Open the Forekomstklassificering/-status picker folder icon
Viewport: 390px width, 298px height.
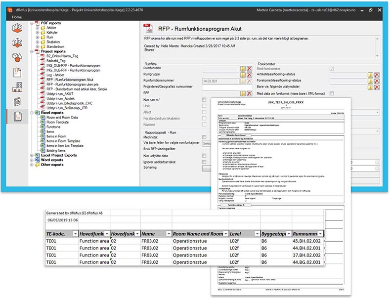coord(370,81)
